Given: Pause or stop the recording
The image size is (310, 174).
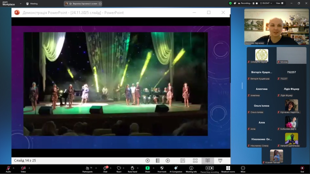Looking at the screenshot, I should (209, 169).
